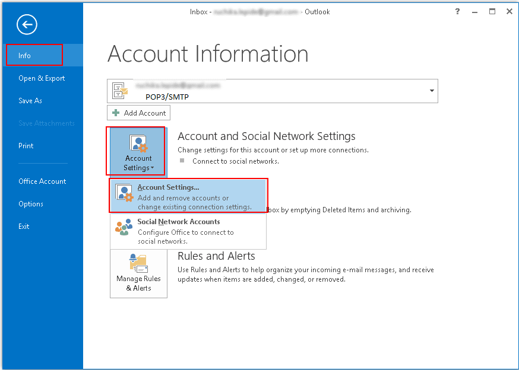The width and height of the screenshot is (519, 370).
Task: Click the Manage Rules & Alerts mailbox icon
Action: pyautogui.click(x=138, y=261)
